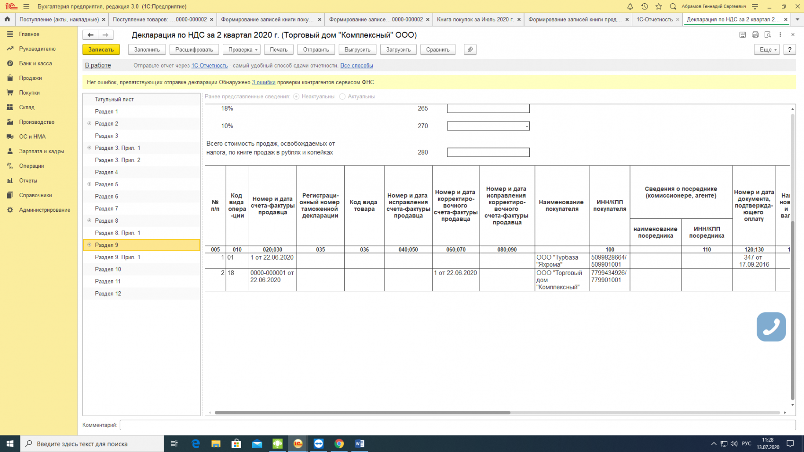The image size is (804, 452).
Task: Select the Актуальны radio button
Action: coord(342,96)
